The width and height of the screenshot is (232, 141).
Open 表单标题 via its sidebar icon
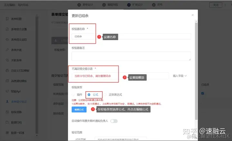coord(7,19)
